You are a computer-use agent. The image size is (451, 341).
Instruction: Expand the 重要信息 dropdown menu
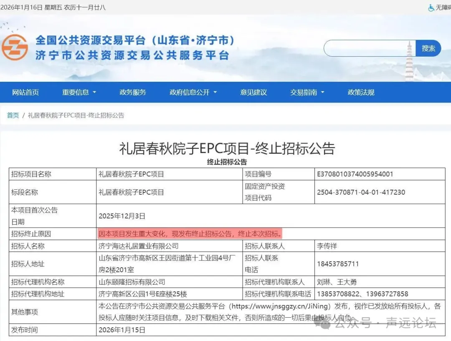79,92
